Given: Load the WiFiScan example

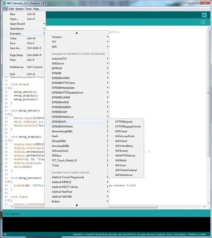Looking at the screenshot, I should 126,165.
